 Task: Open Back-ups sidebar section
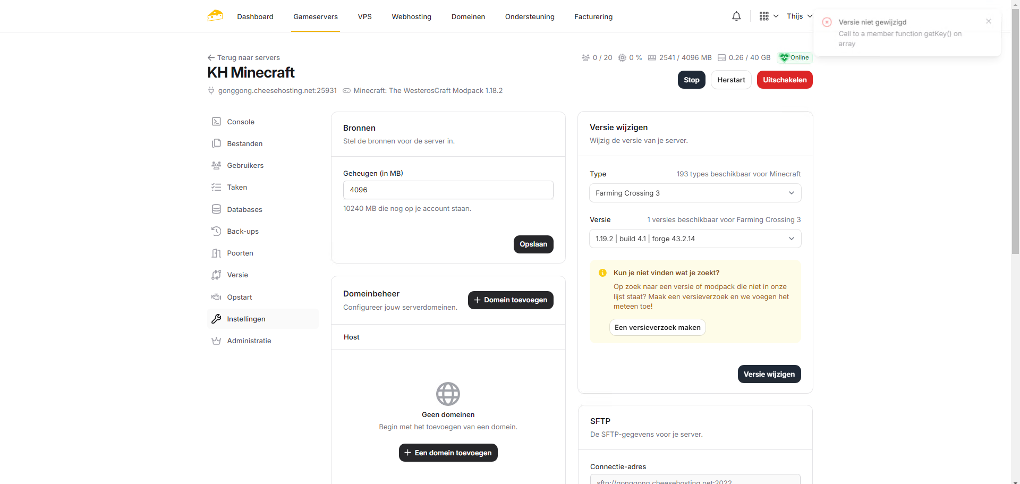coord(243,231)
